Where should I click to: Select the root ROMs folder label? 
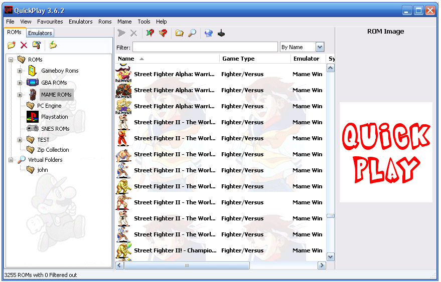[35, 60]
